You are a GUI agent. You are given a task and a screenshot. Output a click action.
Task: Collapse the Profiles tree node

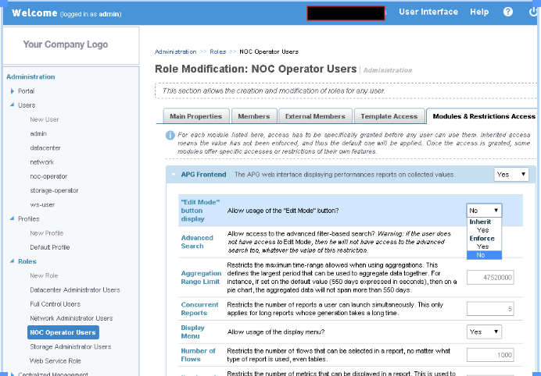tap(12, 219)
